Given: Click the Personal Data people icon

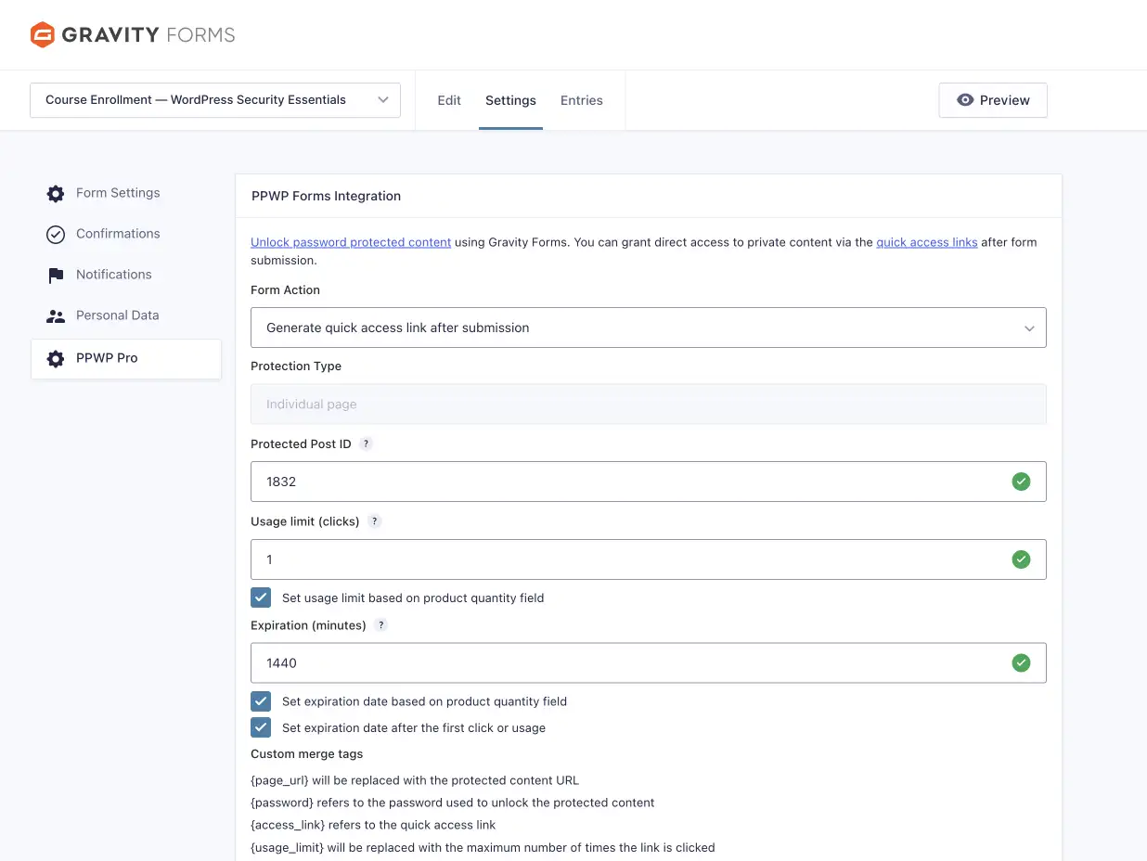Looking at the screenshot, I should tap(56, 316).
